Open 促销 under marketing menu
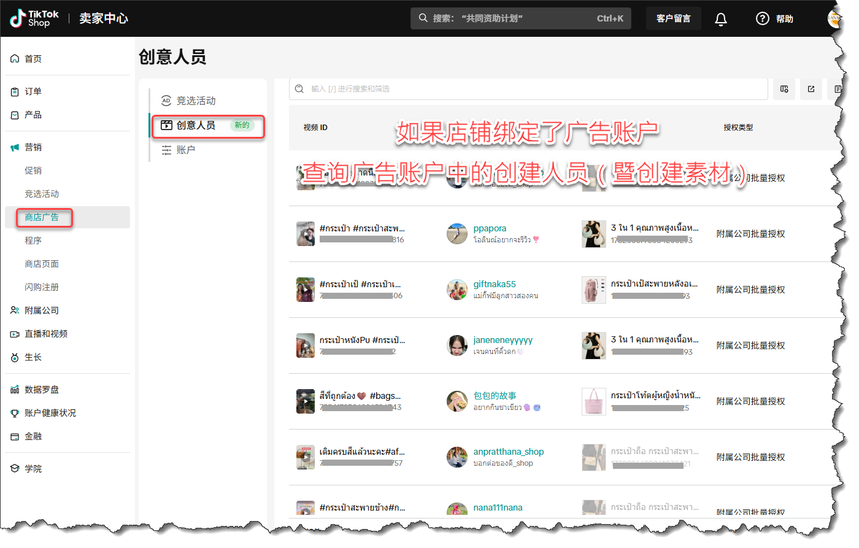859x548 pixels. (33, 171)
